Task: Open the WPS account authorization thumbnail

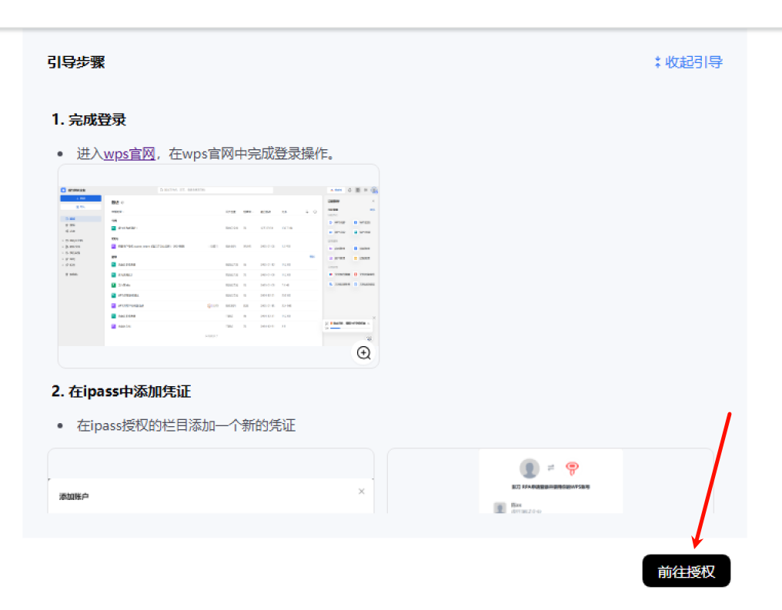Action: pos(550,481)
